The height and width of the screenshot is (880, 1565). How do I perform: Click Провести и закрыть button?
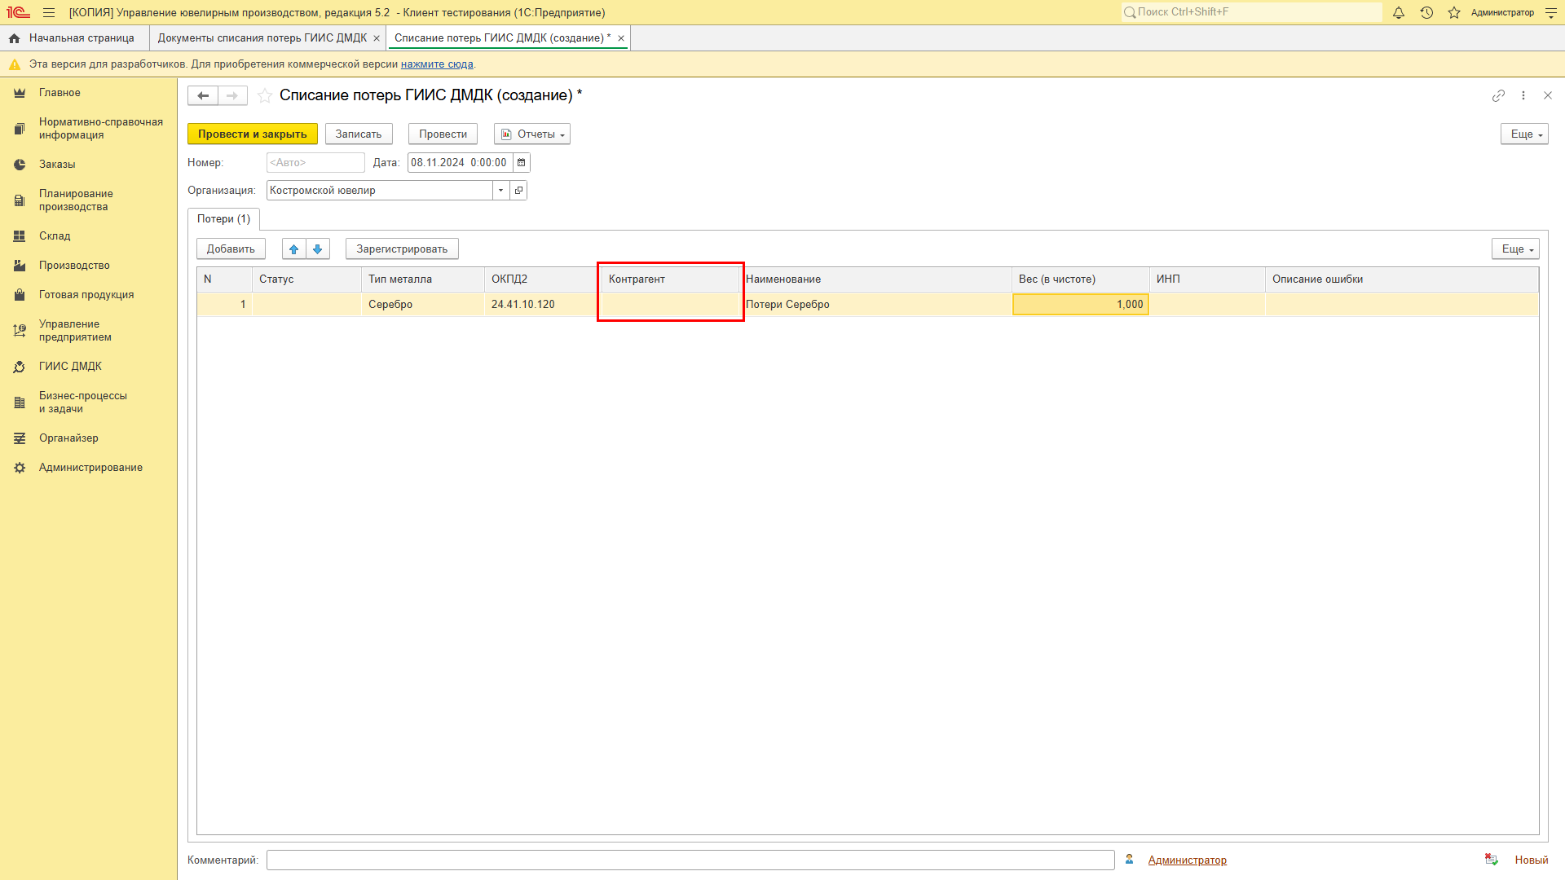pyautogui.click(x=253, y=134)
